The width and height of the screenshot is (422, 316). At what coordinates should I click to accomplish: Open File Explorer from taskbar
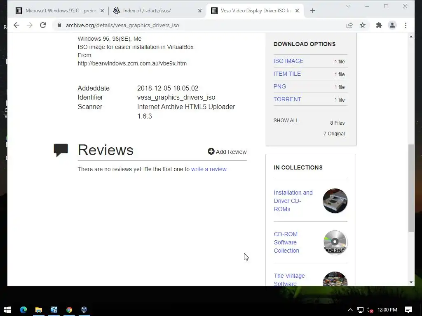click(x=39, y=309)
